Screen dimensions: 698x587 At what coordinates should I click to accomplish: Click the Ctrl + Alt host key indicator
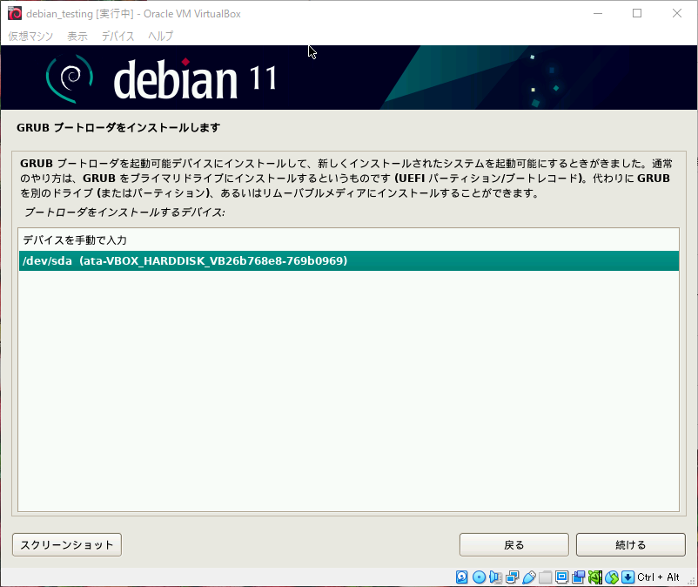(658, 577)
